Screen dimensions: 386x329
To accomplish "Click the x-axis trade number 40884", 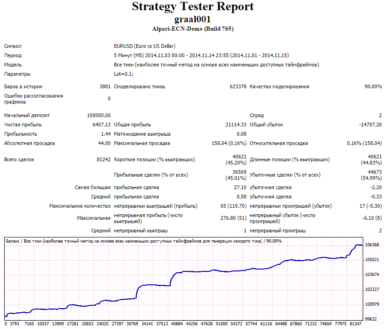I will coord(177,324).
